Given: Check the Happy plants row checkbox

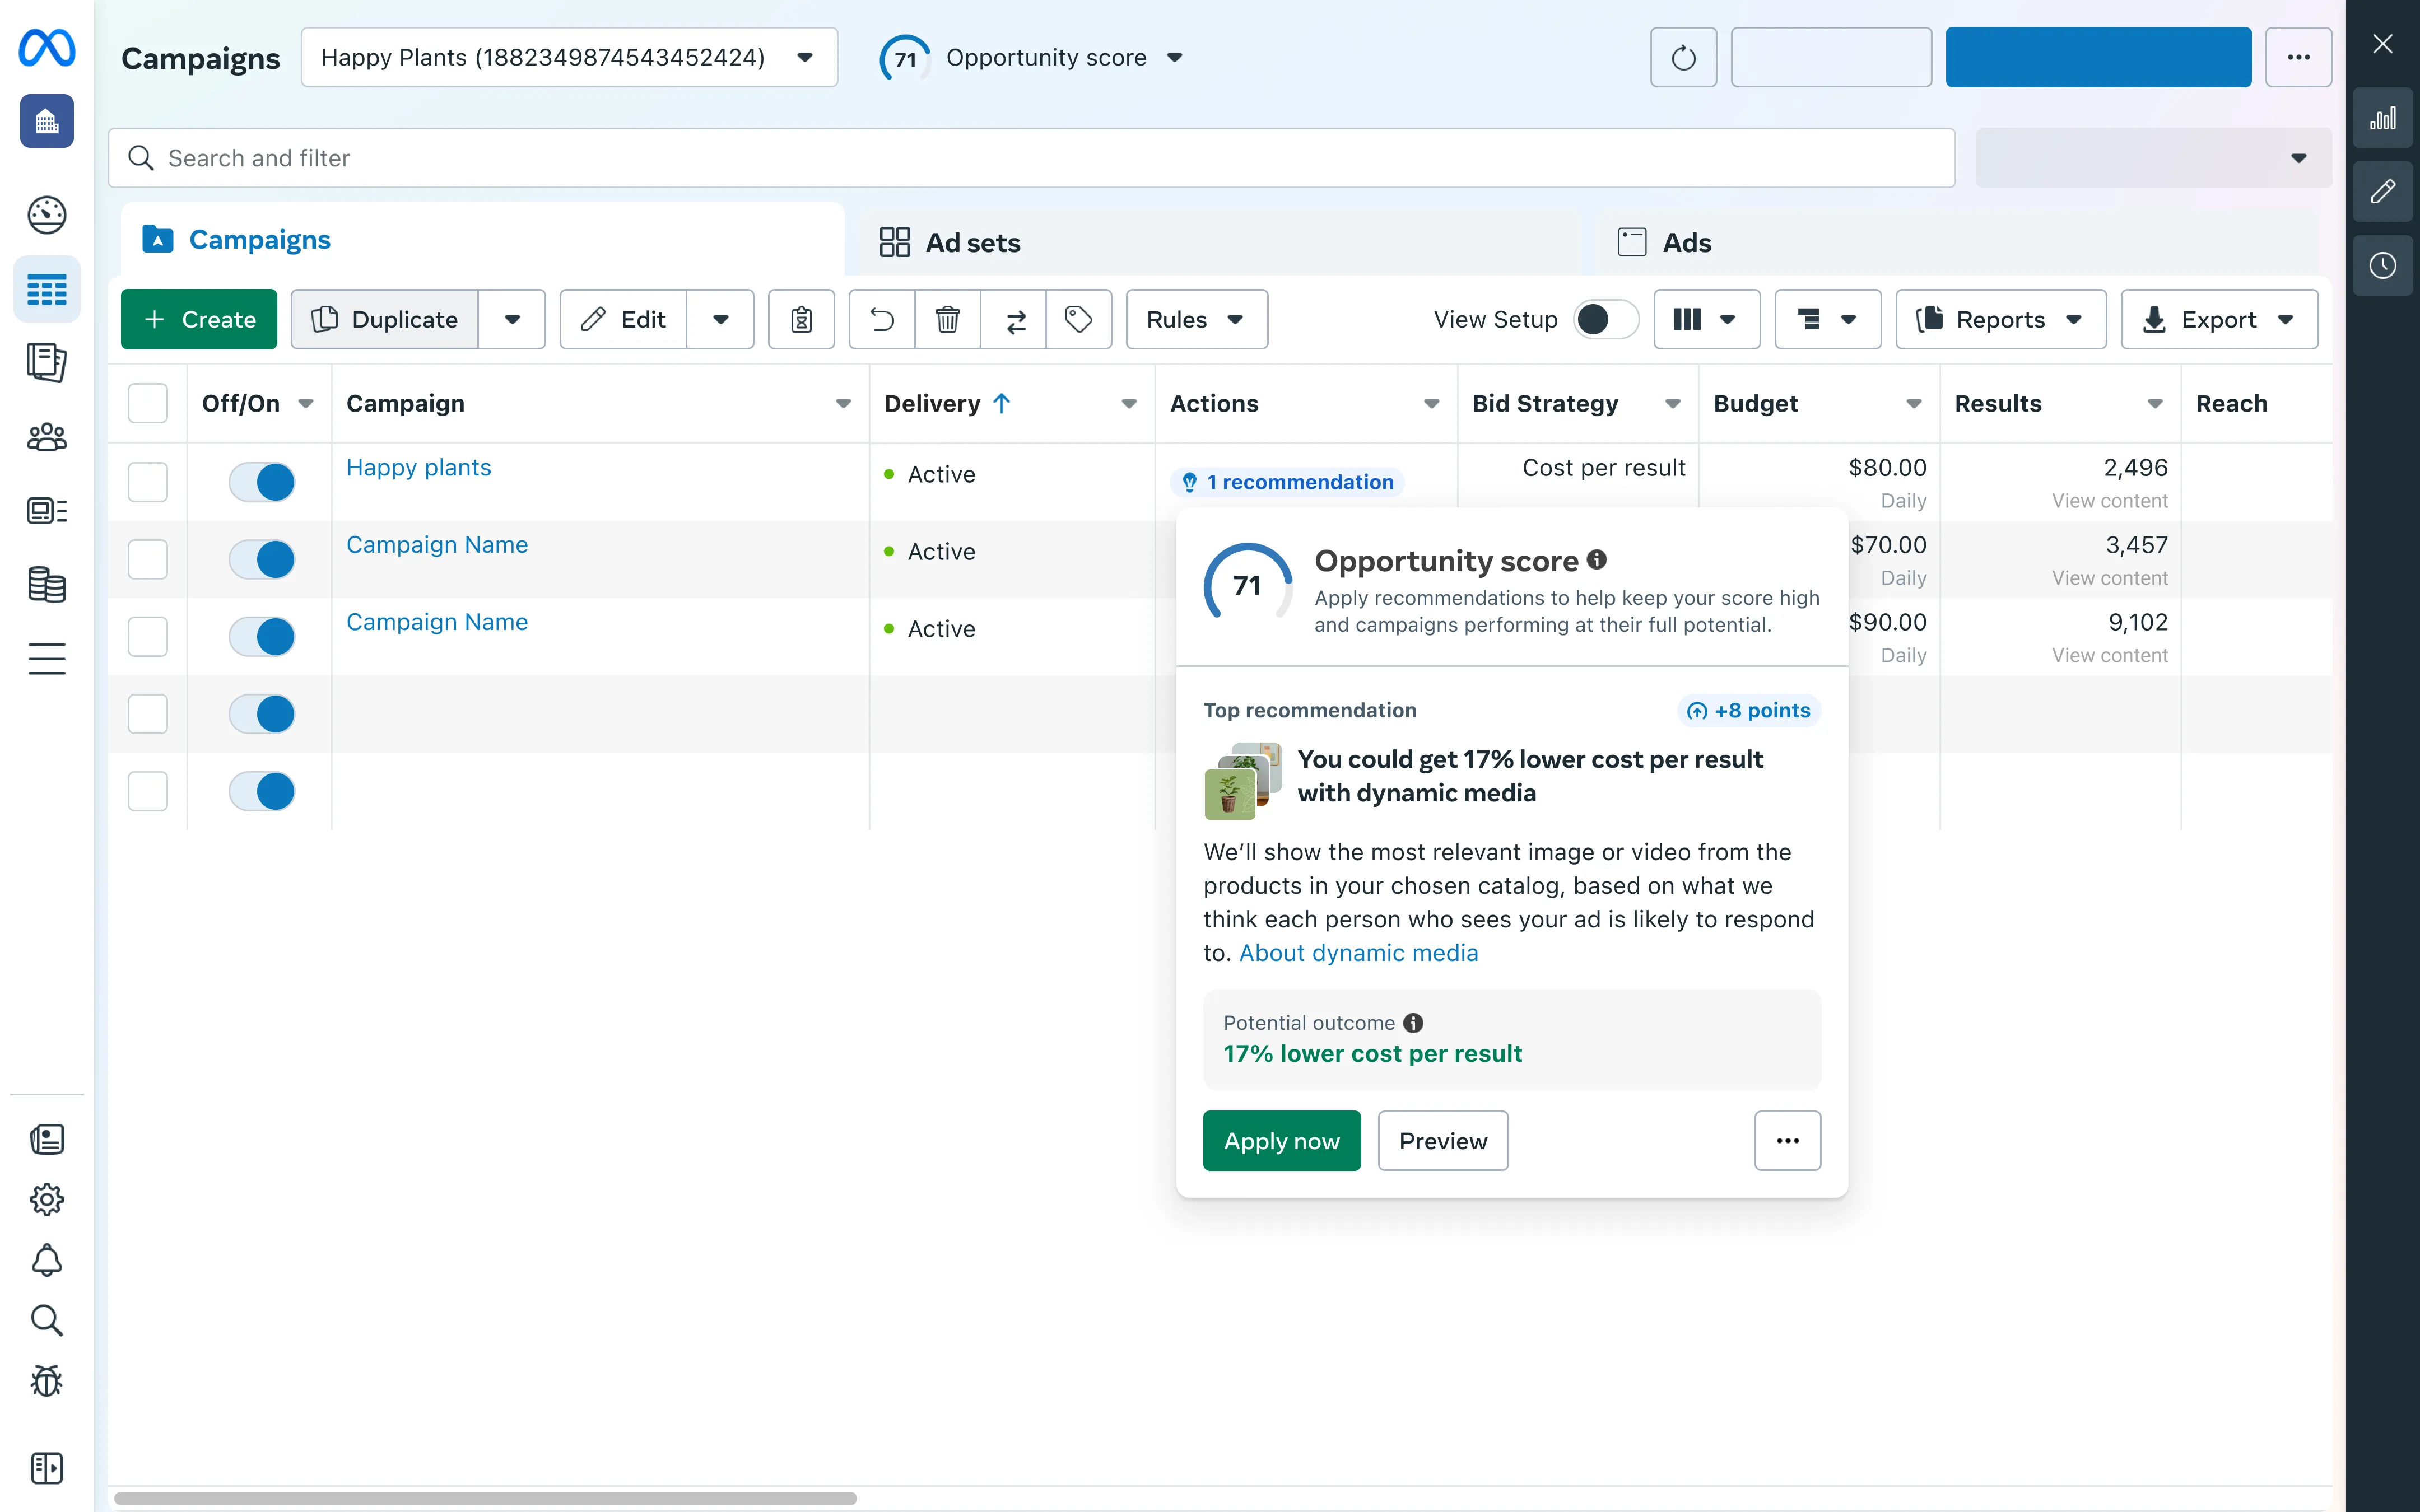Looking at the screenshot, I should (x=148, y=482).
